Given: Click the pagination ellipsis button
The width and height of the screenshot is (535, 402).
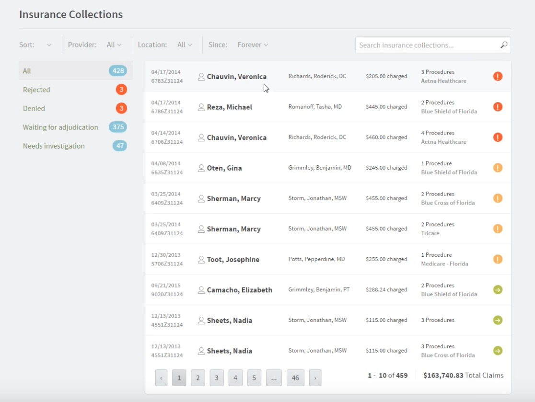Looking at the screenshot, I should click(274, 378).
